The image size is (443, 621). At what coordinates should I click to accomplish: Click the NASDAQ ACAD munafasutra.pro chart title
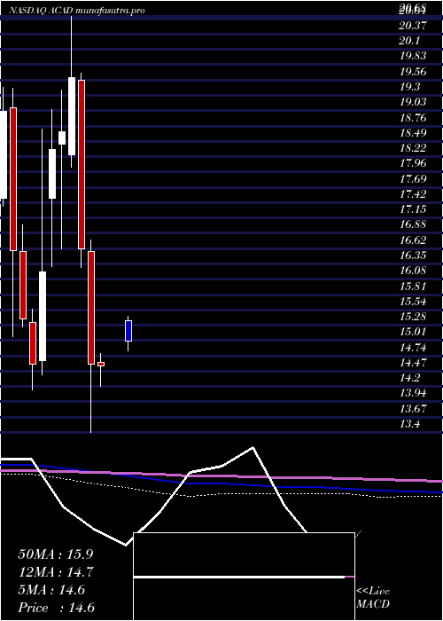tap(76, 11)
